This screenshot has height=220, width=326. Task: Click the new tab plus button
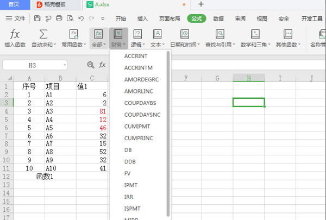[201, 4]
